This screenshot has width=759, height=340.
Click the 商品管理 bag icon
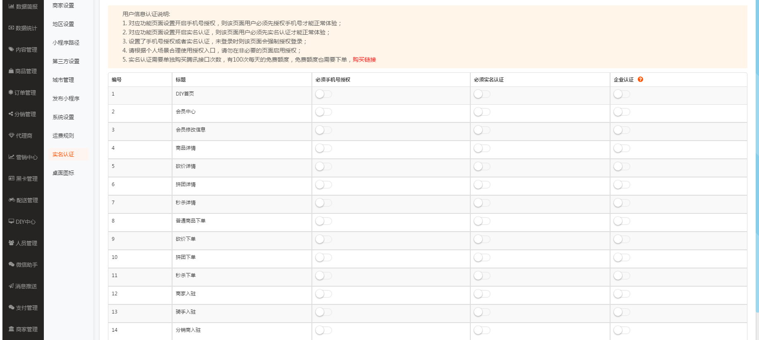point(11,71)
